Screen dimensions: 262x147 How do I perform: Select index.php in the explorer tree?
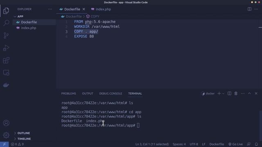34,28
